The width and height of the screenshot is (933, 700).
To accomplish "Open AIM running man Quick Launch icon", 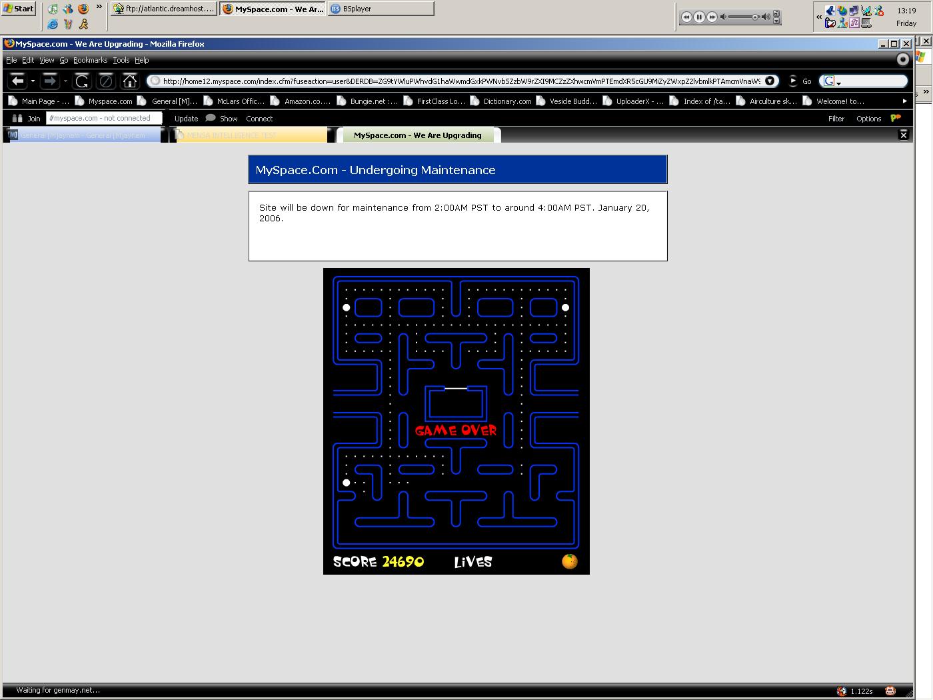I will pos(83,24).
